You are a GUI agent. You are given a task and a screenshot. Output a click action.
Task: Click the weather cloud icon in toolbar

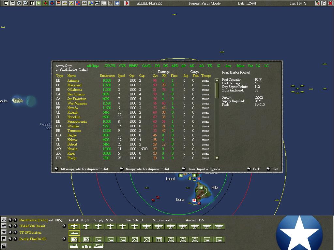coord(117,3)
